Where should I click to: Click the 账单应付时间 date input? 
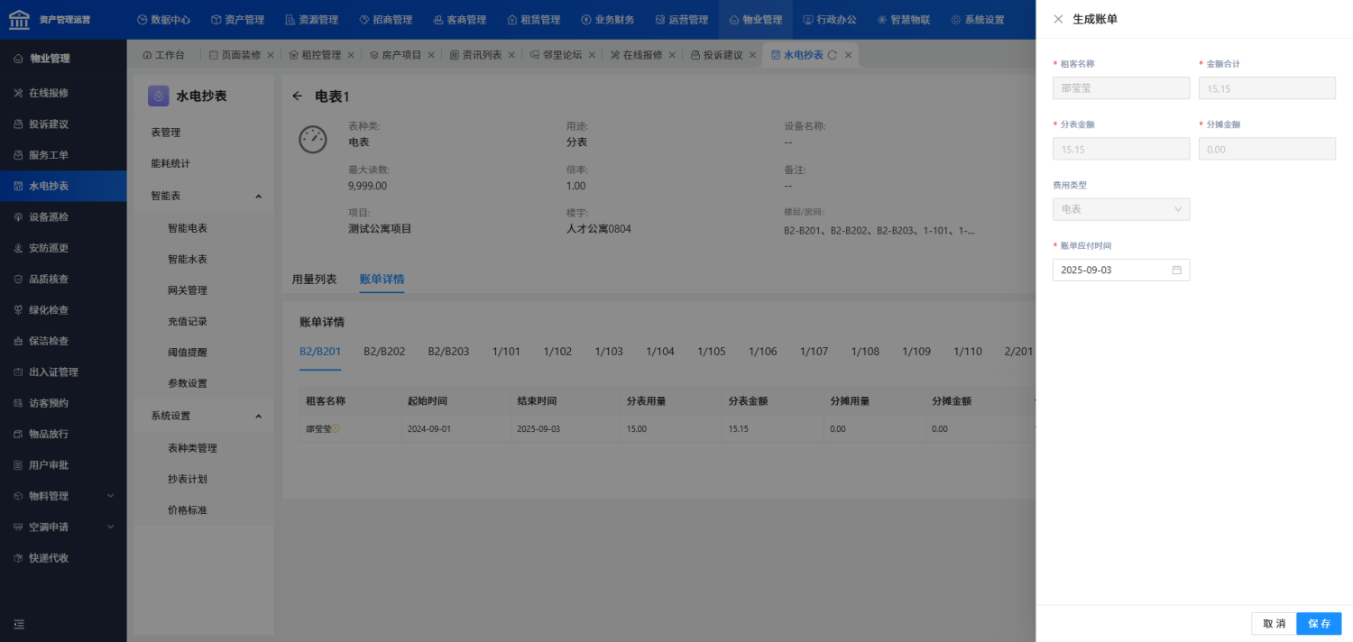1121,270
